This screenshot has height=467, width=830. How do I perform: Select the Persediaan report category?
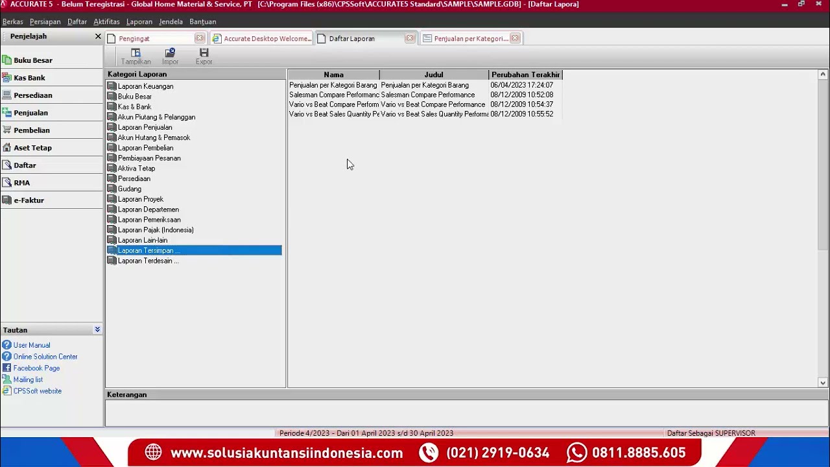click(x=134, y=179)
